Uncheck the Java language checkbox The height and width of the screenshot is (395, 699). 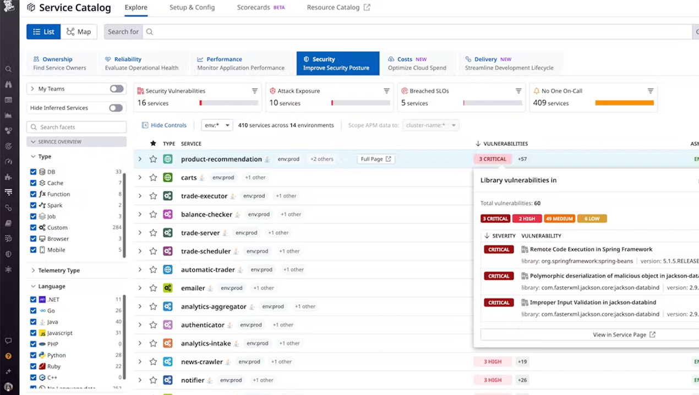pos(34,322)
